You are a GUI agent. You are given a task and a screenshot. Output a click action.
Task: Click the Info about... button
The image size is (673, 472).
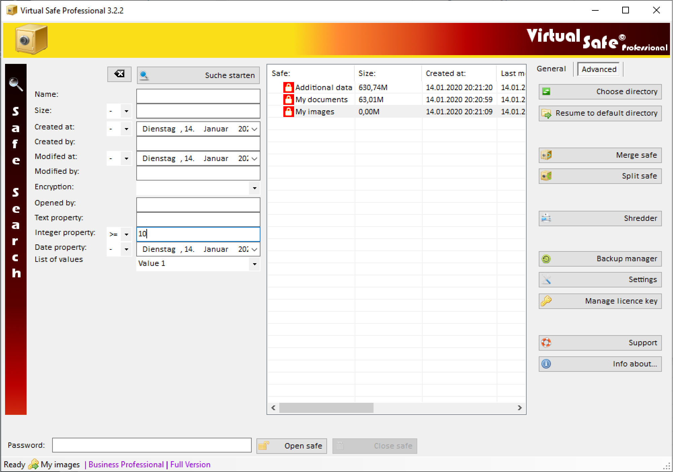point(600,364)
